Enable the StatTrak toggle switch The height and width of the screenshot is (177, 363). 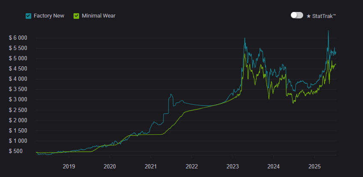point(297,15)
